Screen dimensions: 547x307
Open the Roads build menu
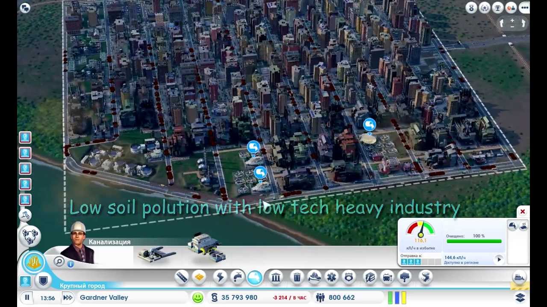[x=182, y=278]
